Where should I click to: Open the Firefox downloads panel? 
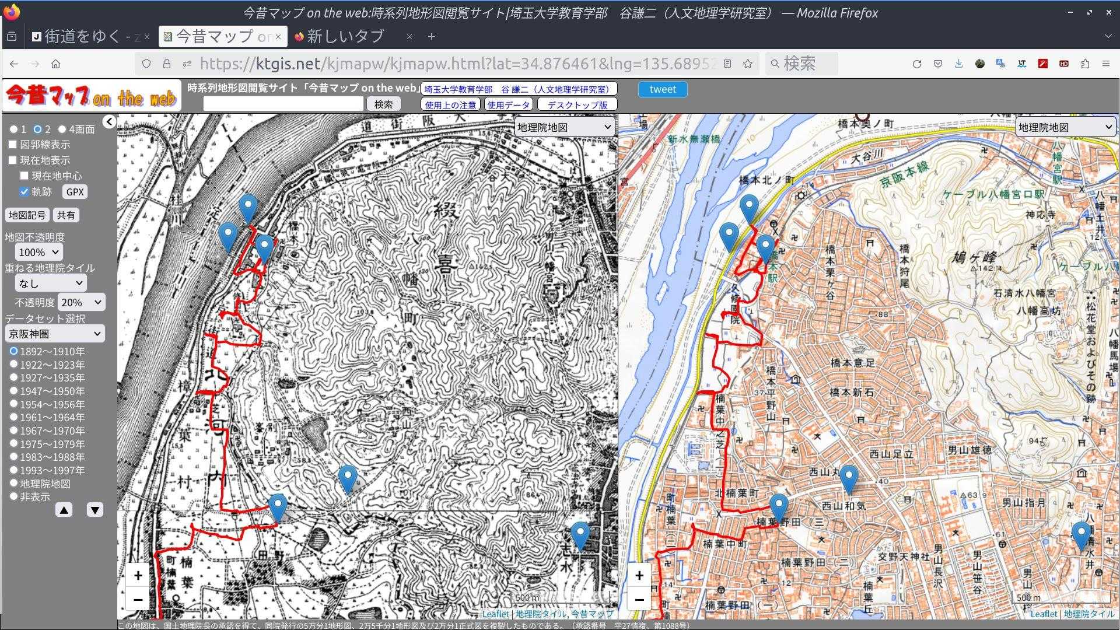(958, 64)
